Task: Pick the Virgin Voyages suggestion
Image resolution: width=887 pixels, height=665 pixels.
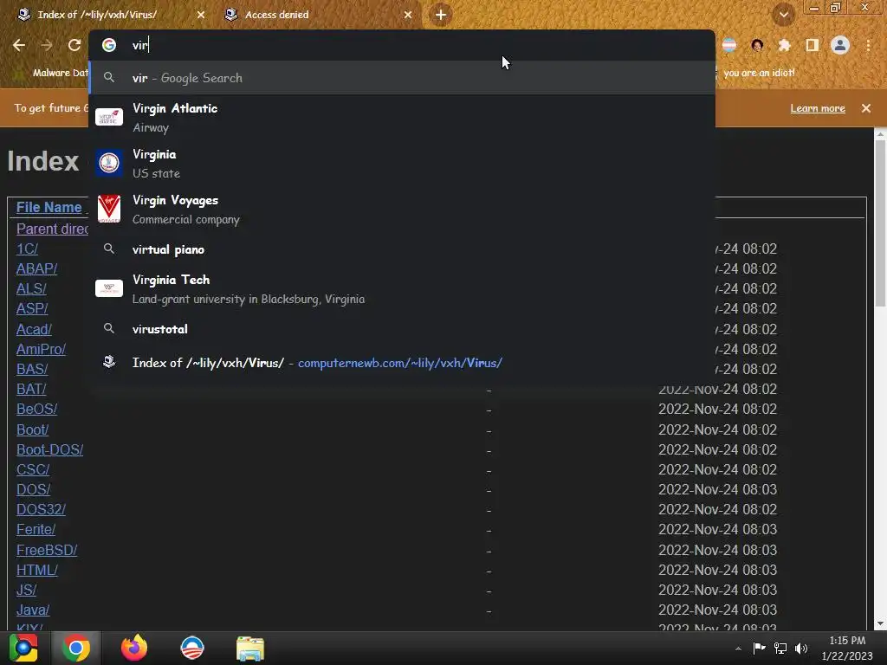Action: pyautogui.click(x=402, y=210)
